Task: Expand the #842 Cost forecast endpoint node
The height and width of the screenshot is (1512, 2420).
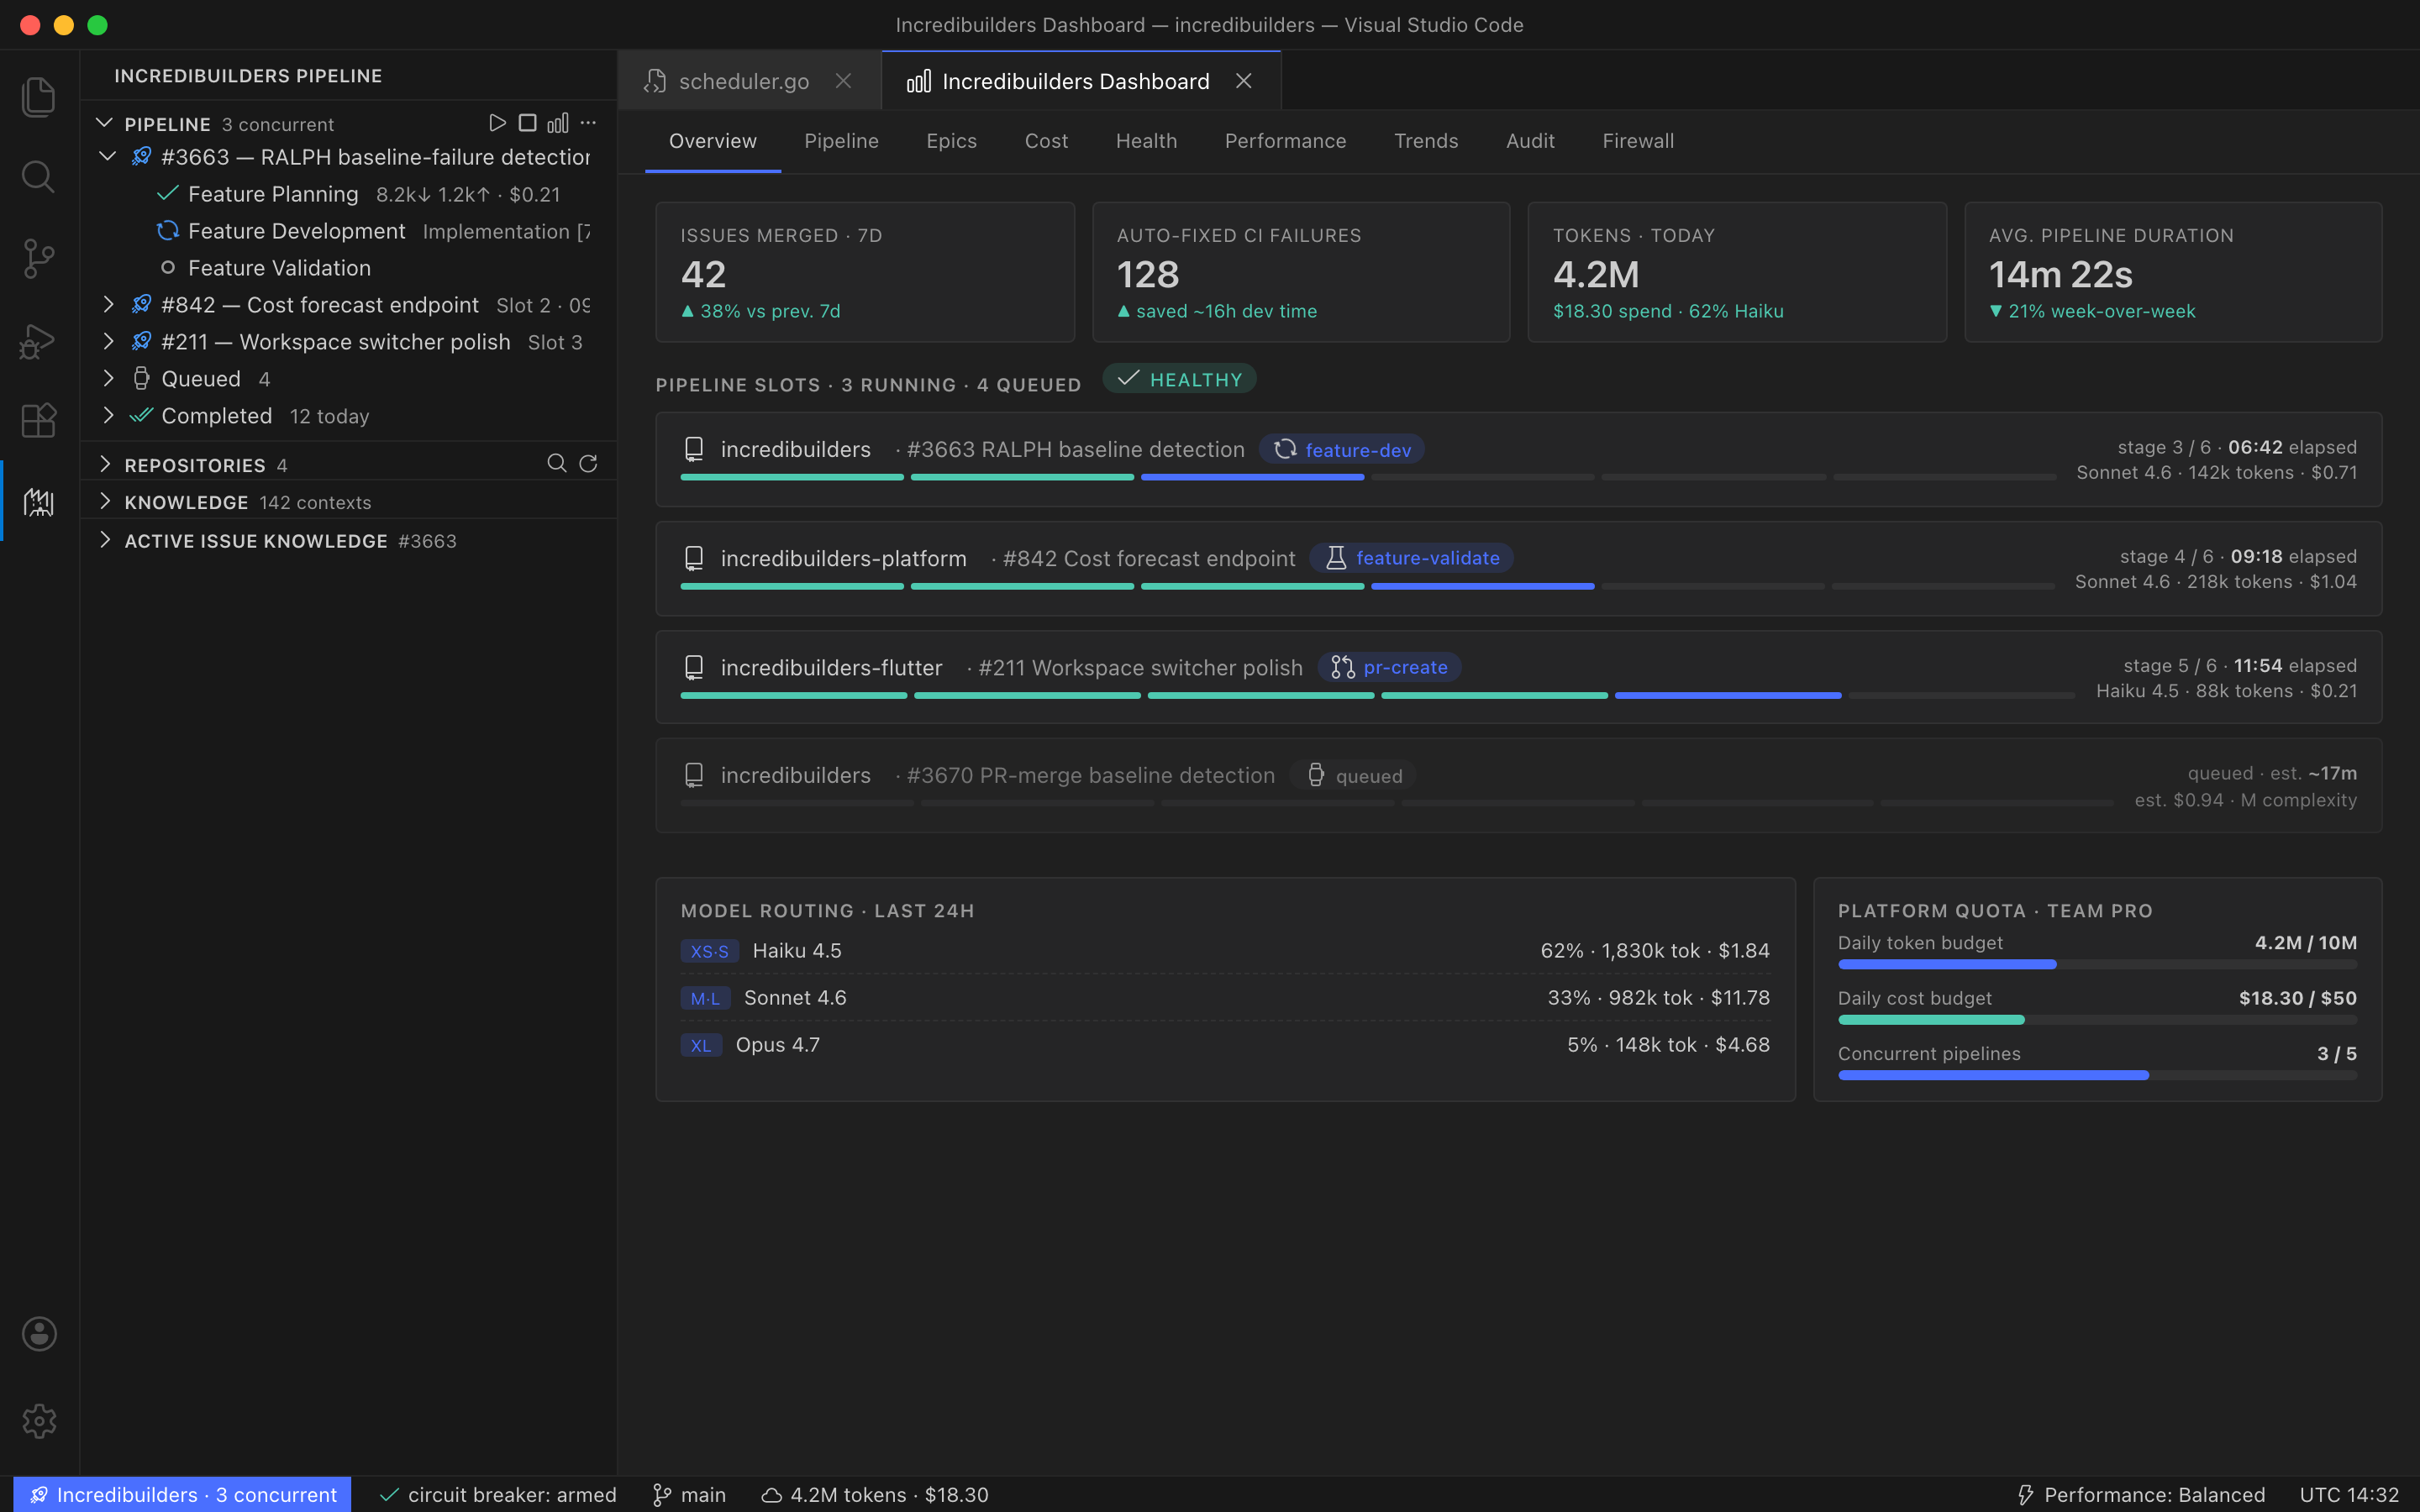Action: (108, 305)
